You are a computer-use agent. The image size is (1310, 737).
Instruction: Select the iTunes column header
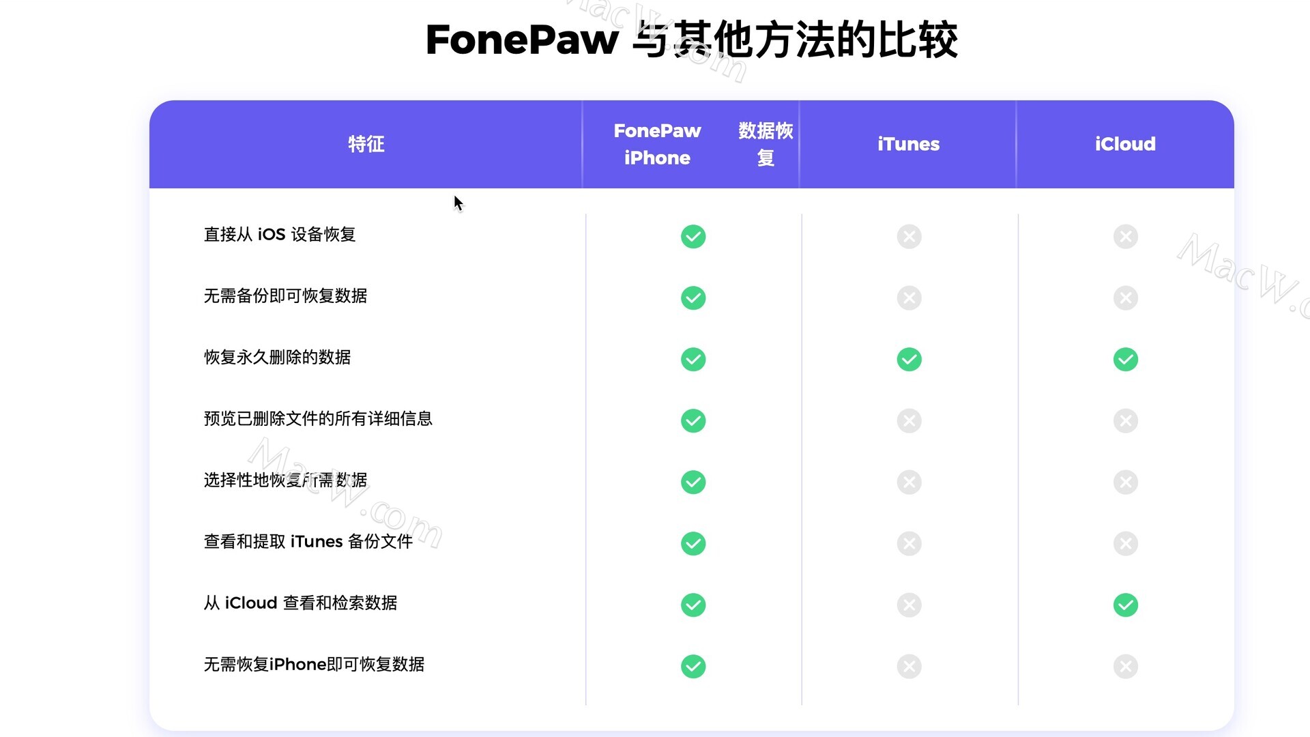click(x=908, y=144)
